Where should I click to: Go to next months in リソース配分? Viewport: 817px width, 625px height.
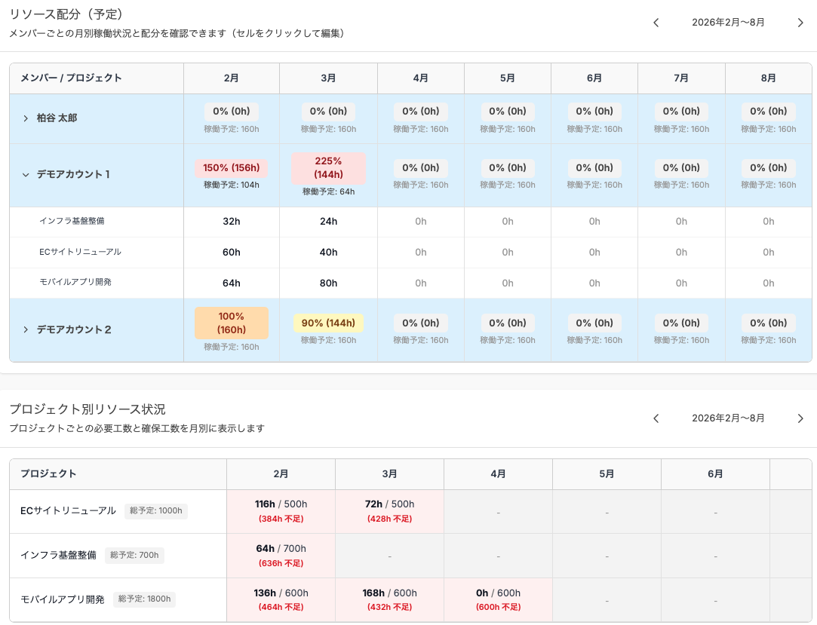[800, 23]
